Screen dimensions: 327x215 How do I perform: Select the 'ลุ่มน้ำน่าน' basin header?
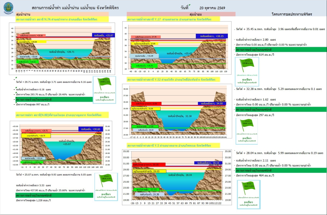[62, 14]
